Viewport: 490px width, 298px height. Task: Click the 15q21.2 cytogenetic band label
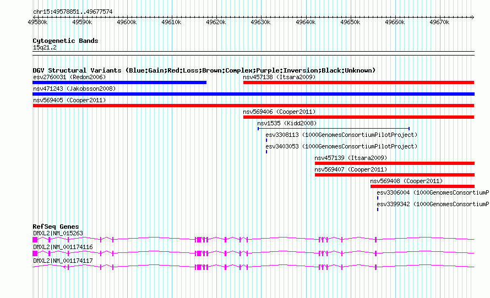pyautogui.click(x=45, y=47)
